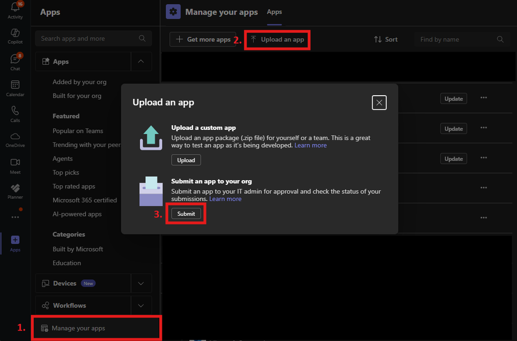This screenshot has height=341, width=517.
Task: Click the third Update button
Action: pyautogui.click(x=454, y=159)
